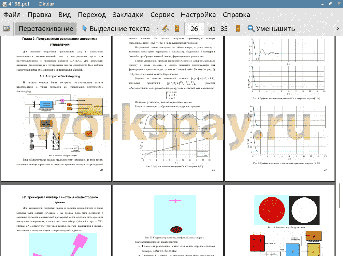Click page with red ellipse platform image
343x256 pixels.
point(168,221)
